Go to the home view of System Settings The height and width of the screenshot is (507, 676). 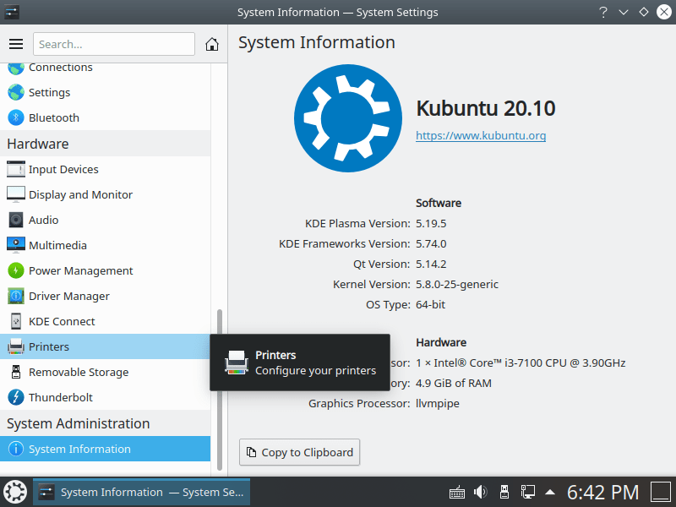pyautogui.click(x=212, y=44)
